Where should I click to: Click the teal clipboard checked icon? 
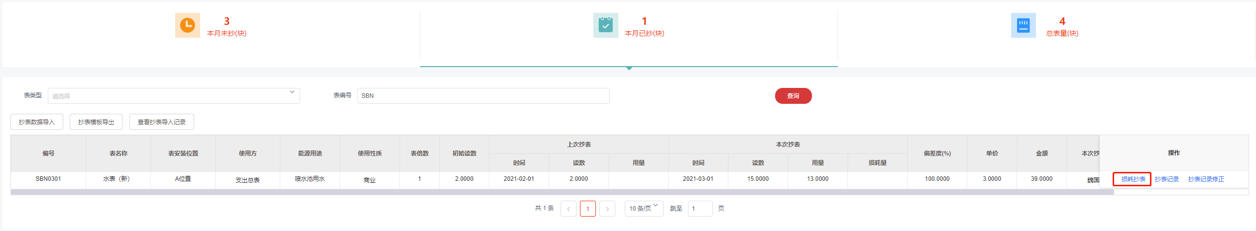(x=605, y=25)
